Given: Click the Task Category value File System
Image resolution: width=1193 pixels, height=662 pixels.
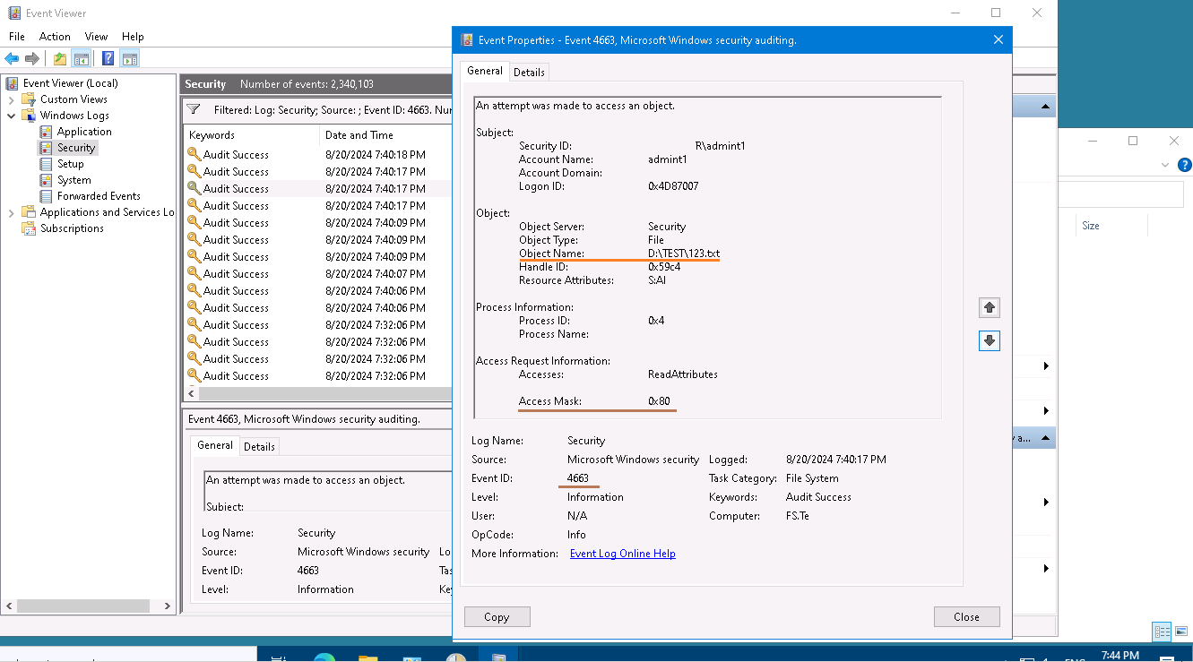Looking at the screenshot, I should [x=812, y=478].
